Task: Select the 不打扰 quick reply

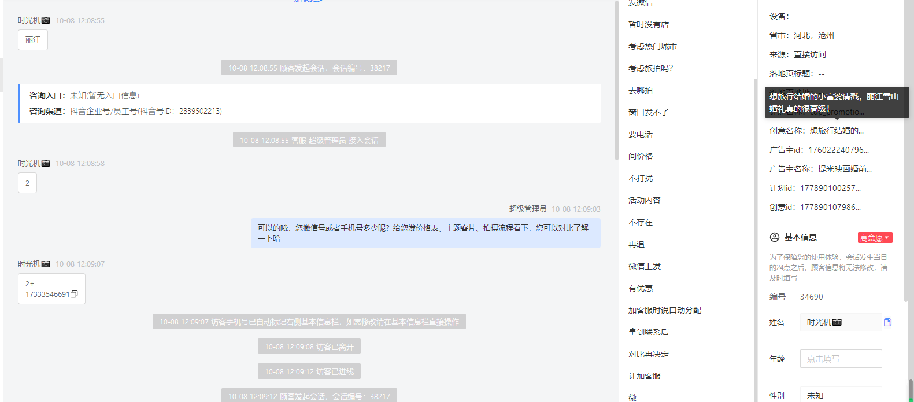Action: click(x=641, y=178)
